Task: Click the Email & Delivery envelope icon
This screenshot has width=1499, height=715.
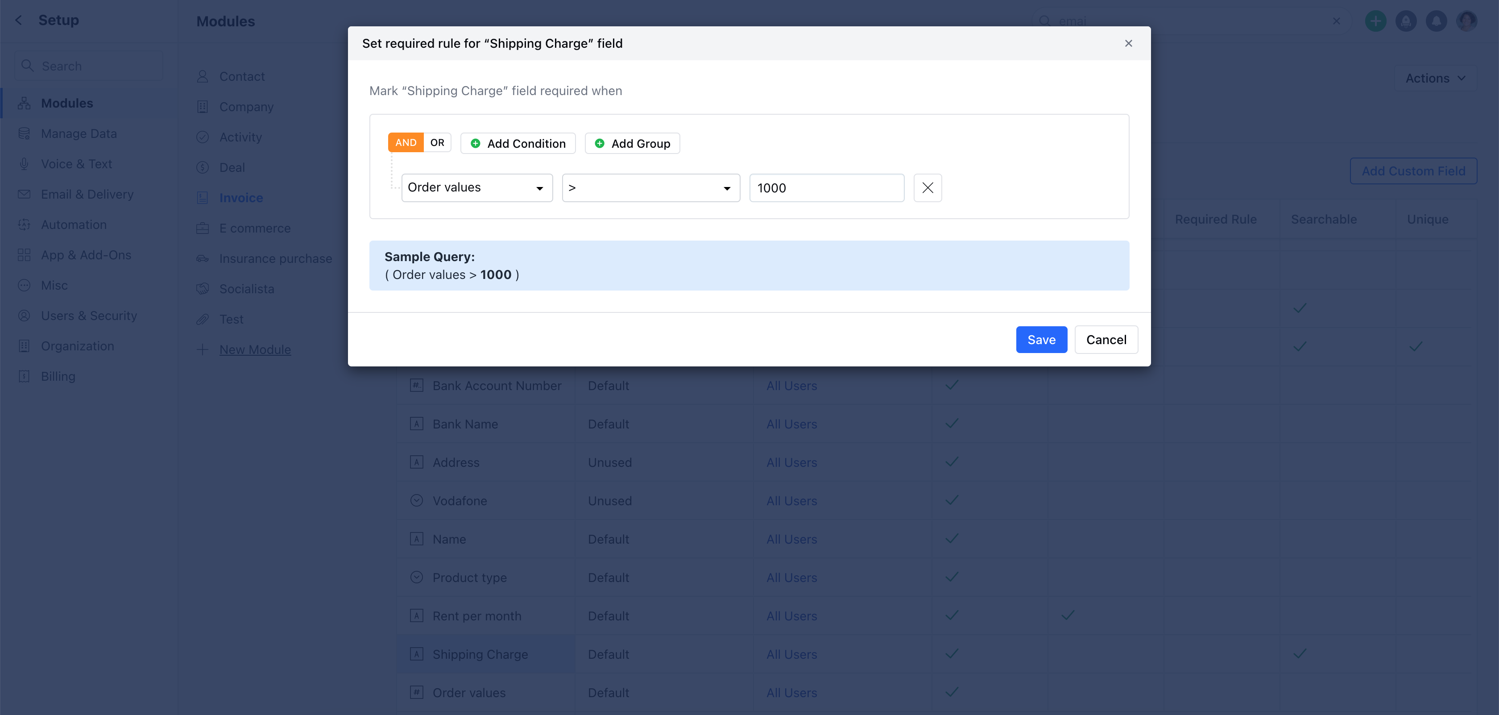Action: point(24,195)
